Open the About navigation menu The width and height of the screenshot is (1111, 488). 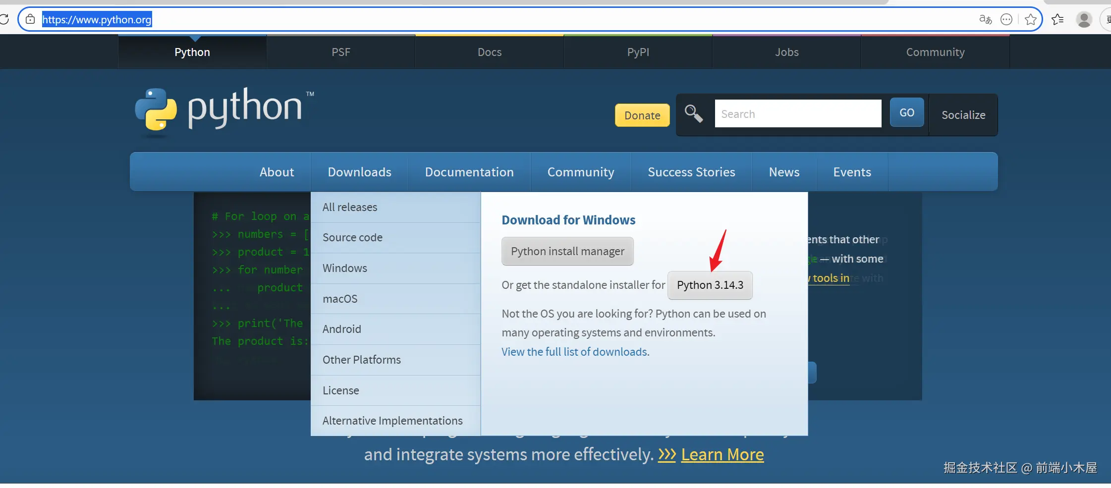(x=277, y=172)
